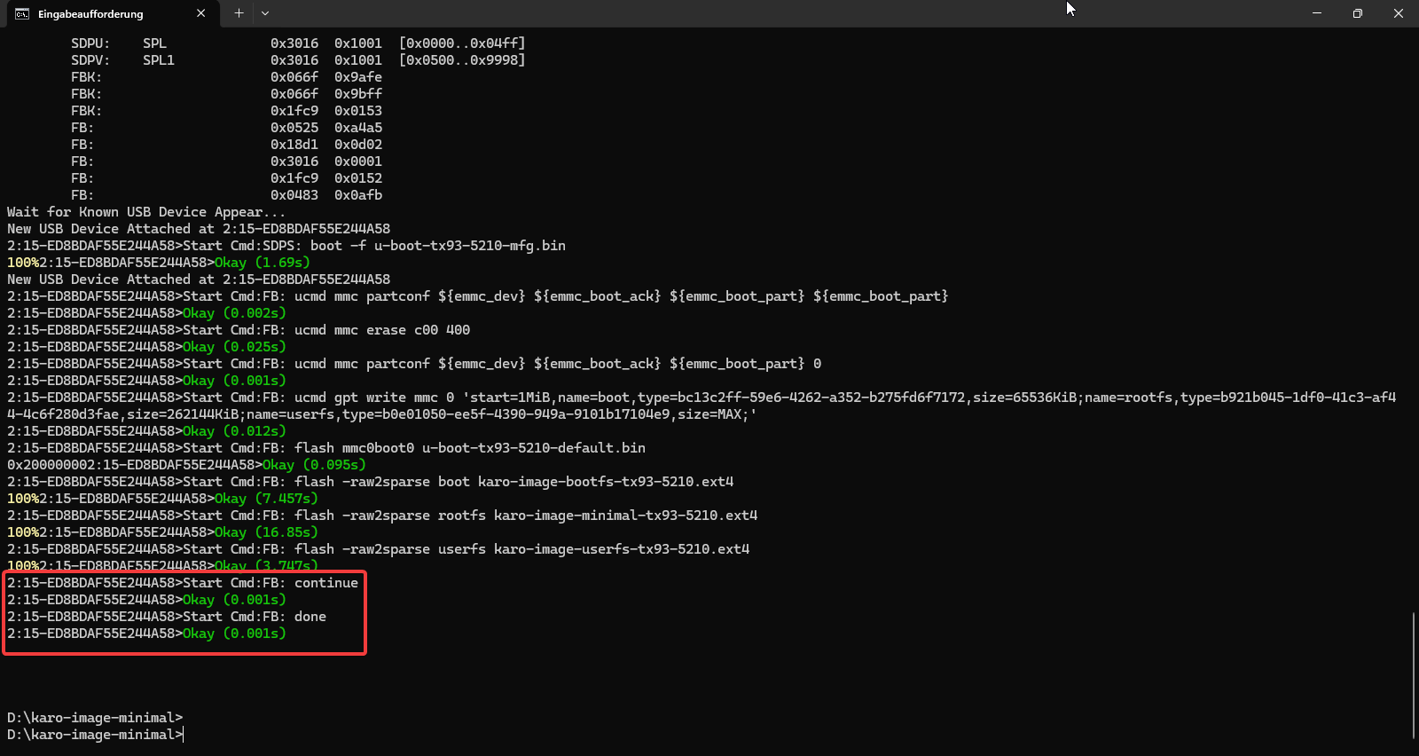Image resolution: width=1419 pixels, height=756 pixels.
Task: Expand the terminal profiles dropdown chevron
Action: click(265, 13)
